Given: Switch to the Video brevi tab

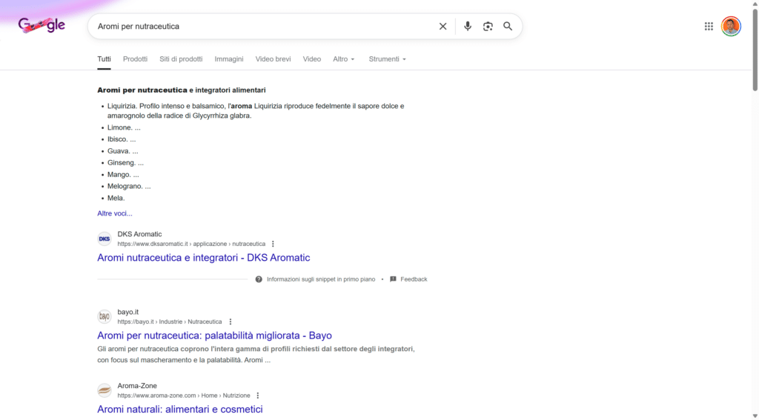Looking at the screenshot, I should pos(273,59).
